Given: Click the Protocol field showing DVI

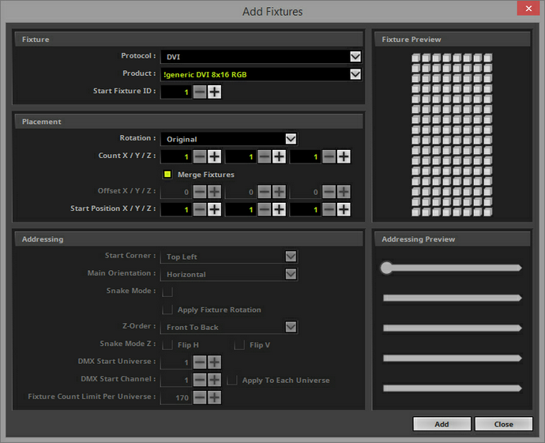Looking at the screenshot, I should point(261,57).
